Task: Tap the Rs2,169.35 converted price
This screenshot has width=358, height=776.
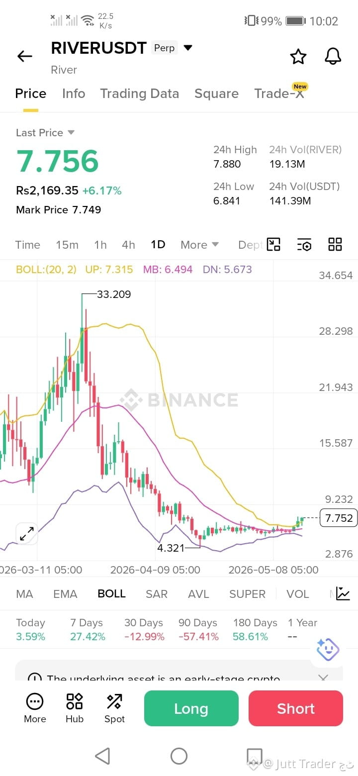Action: click(47, 191)
